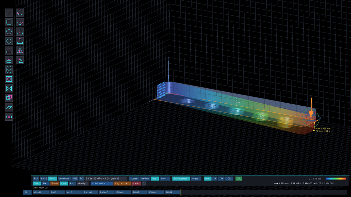Select Fillet6 feature in timeline
This screenshot has width=351, height=197.
[123, 192]
